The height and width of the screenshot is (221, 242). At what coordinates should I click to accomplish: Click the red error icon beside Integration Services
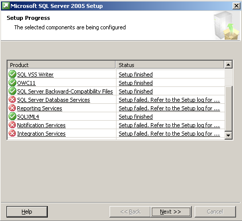coord(12,133)
